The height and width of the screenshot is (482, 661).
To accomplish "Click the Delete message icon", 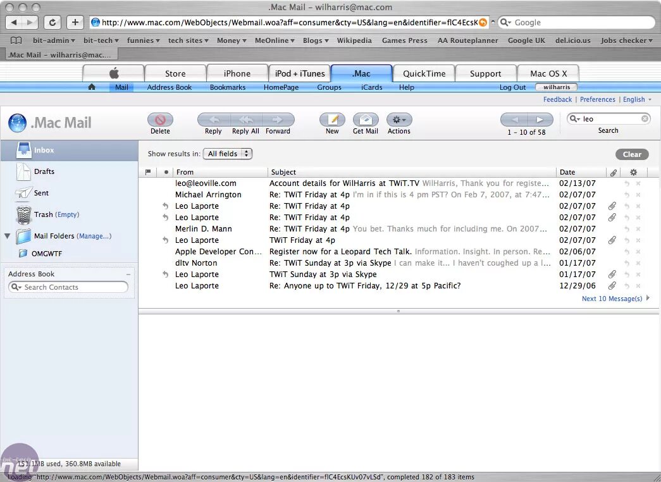I will tap(160, 120).
